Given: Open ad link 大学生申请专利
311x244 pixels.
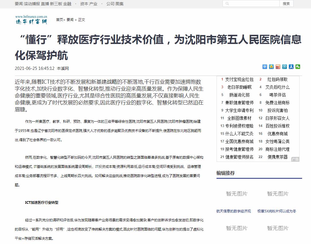Looking at the screenshot, I should click(x=239, y=110).
